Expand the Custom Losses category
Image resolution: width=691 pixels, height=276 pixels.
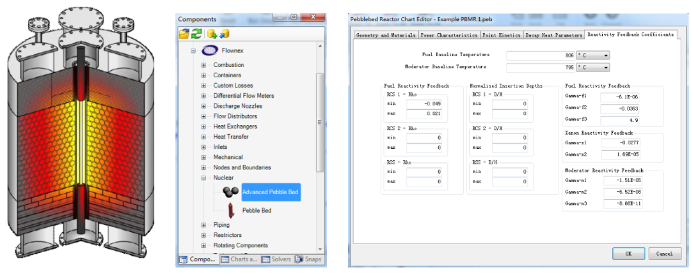pos(203,86)
